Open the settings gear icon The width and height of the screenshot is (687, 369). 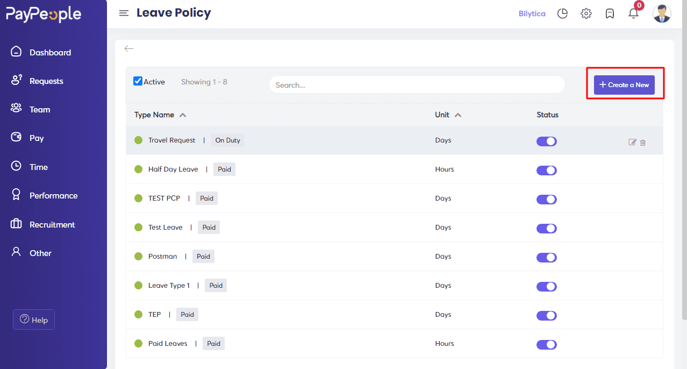[586, 13]
